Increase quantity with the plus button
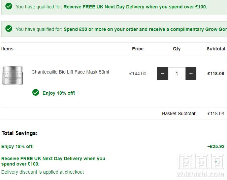This screenshot has width=227, height=180. click(191, 74)
